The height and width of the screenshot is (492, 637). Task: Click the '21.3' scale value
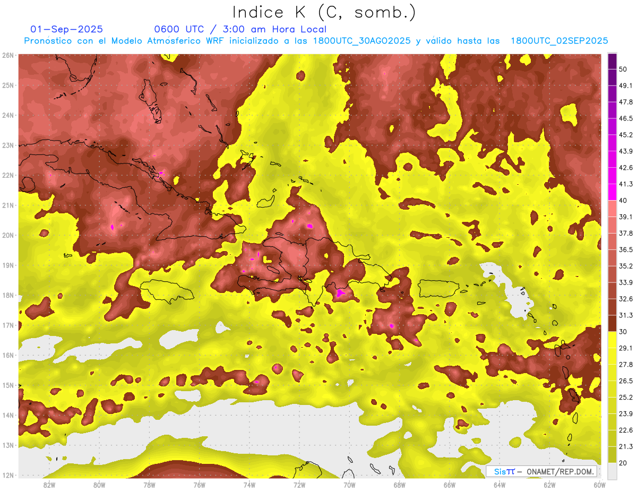click(626, 446)
